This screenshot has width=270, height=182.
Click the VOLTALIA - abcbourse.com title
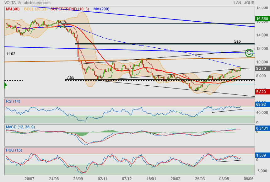tap(28, 3)
